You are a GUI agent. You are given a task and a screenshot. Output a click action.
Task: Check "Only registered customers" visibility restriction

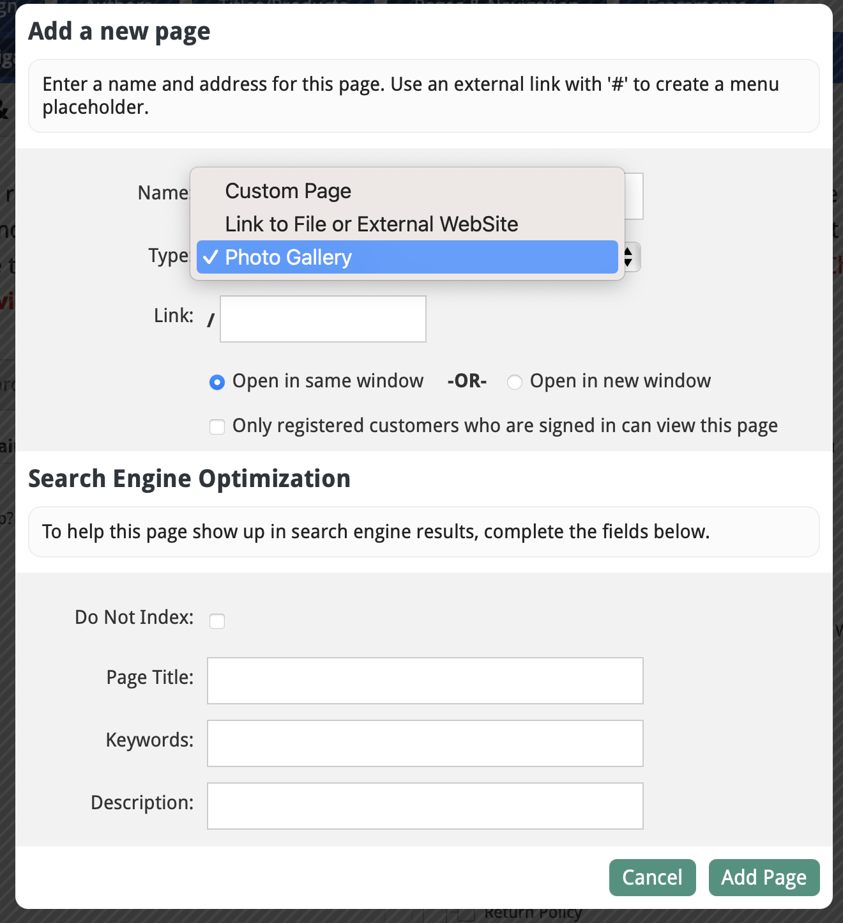[217, 426]
